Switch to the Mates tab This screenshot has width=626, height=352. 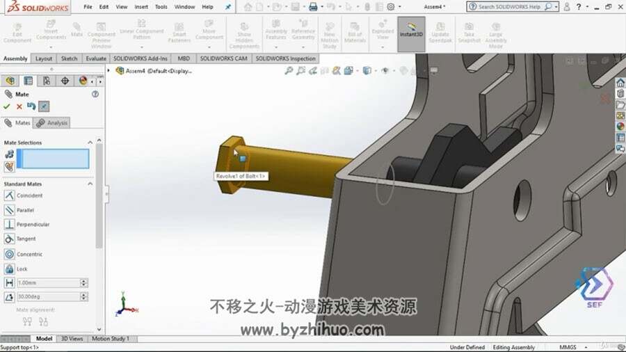pyautogui.click(x=17, y=123)
